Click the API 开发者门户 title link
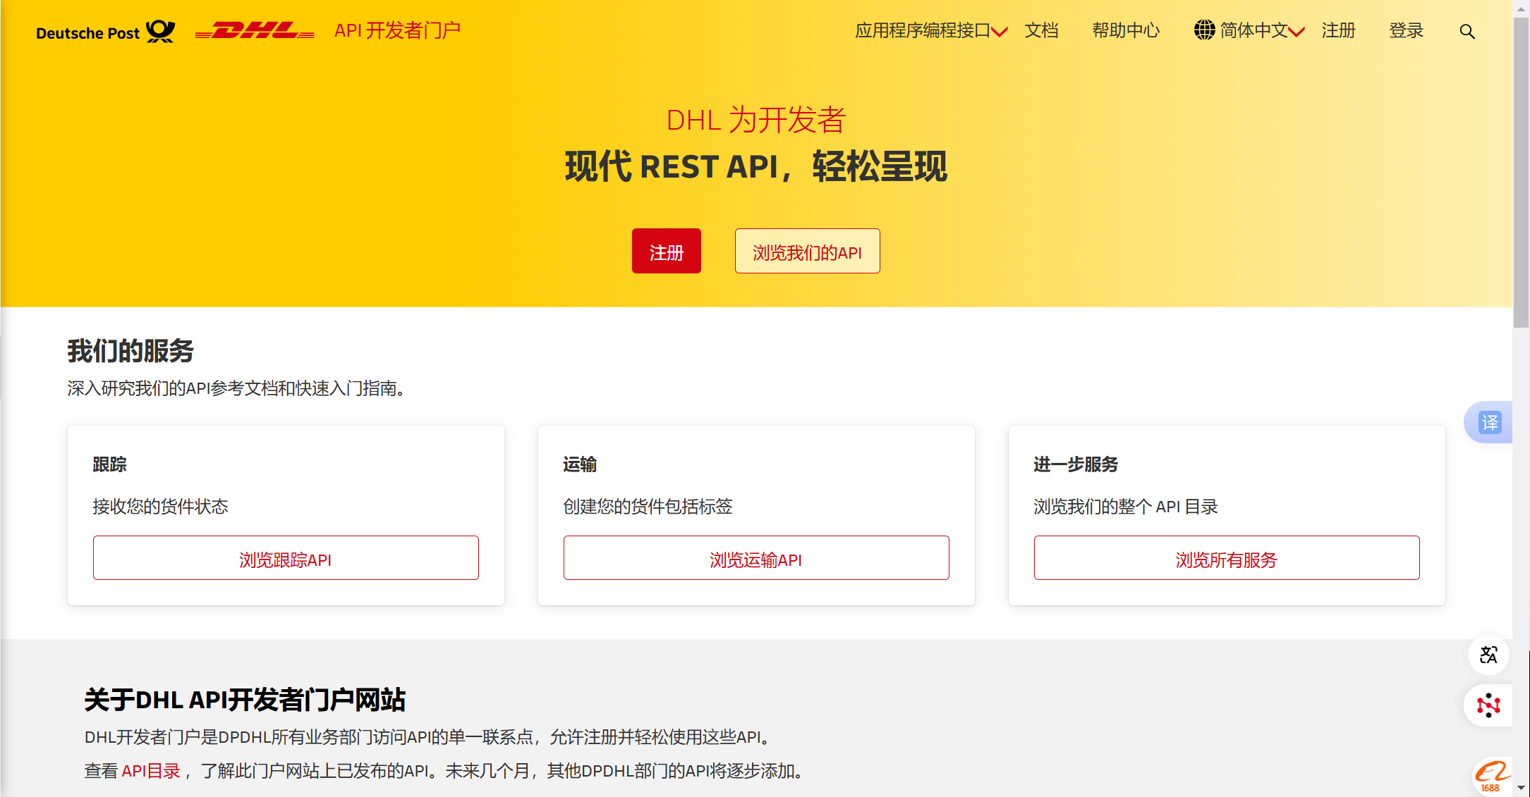The height and width of the screenshot is (797, 1530). pos(397,31)
